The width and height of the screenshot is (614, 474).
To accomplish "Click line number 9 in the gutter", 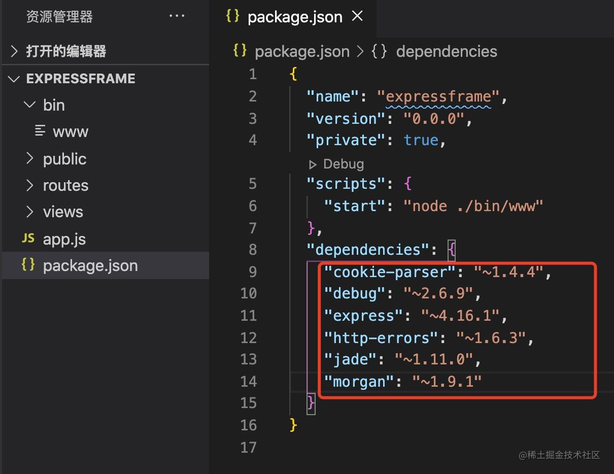I will click(253, 272).
